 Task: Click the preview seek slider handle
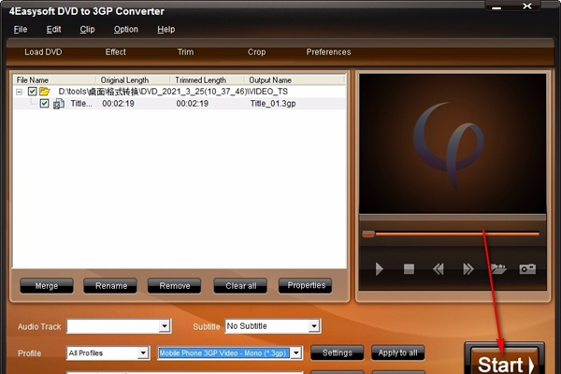[x=368, y=234]
